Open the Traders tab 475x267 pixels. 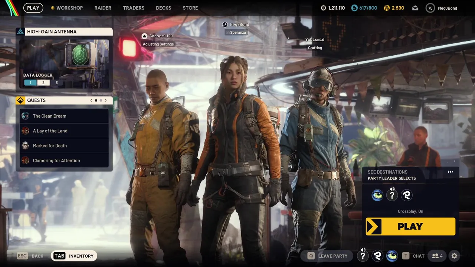[x=134, y=8]
